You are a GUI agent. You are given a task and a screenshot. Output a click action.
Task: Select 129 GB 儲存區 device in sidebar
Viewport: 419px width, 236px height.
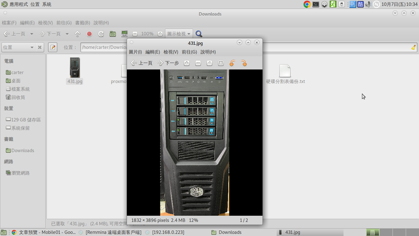click(x=23, y=120)
